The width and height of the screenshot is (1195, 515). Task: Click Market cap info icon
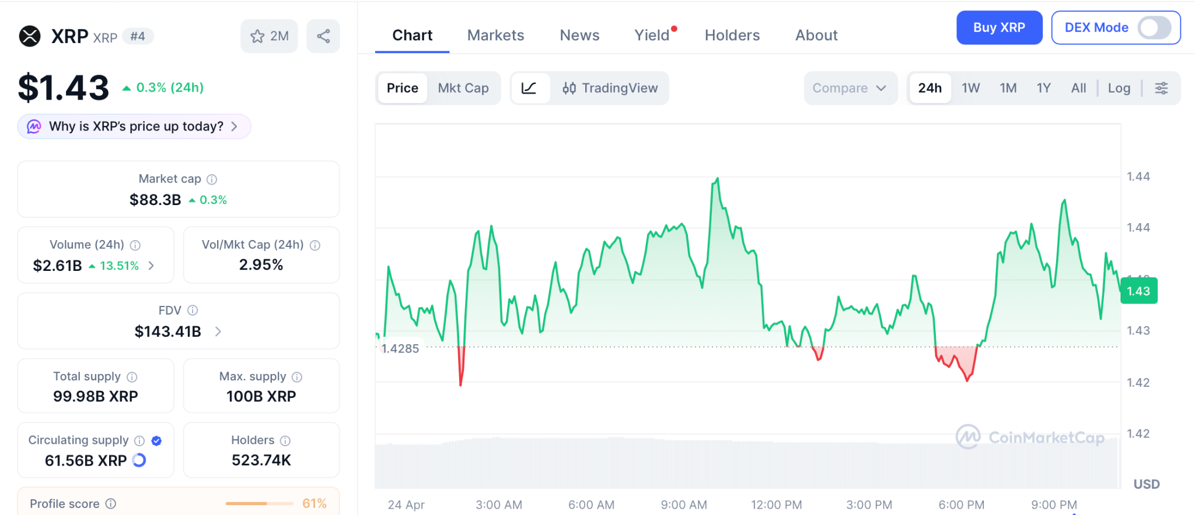tap(212, 179)
